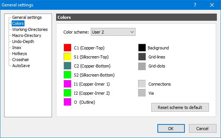Click the Background label text
Image resolution: width=221 pixels, height=138 pixels.
(158, 48)
